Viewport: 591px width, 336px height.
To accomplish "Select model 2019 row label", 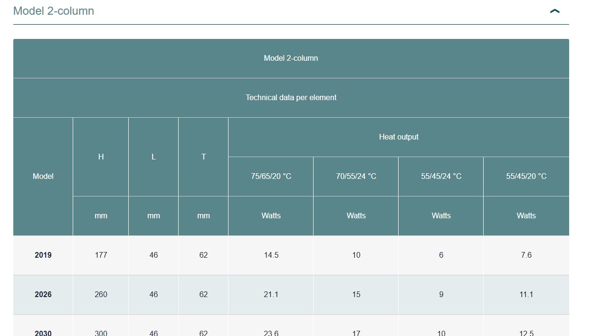I will coord(43,255).
